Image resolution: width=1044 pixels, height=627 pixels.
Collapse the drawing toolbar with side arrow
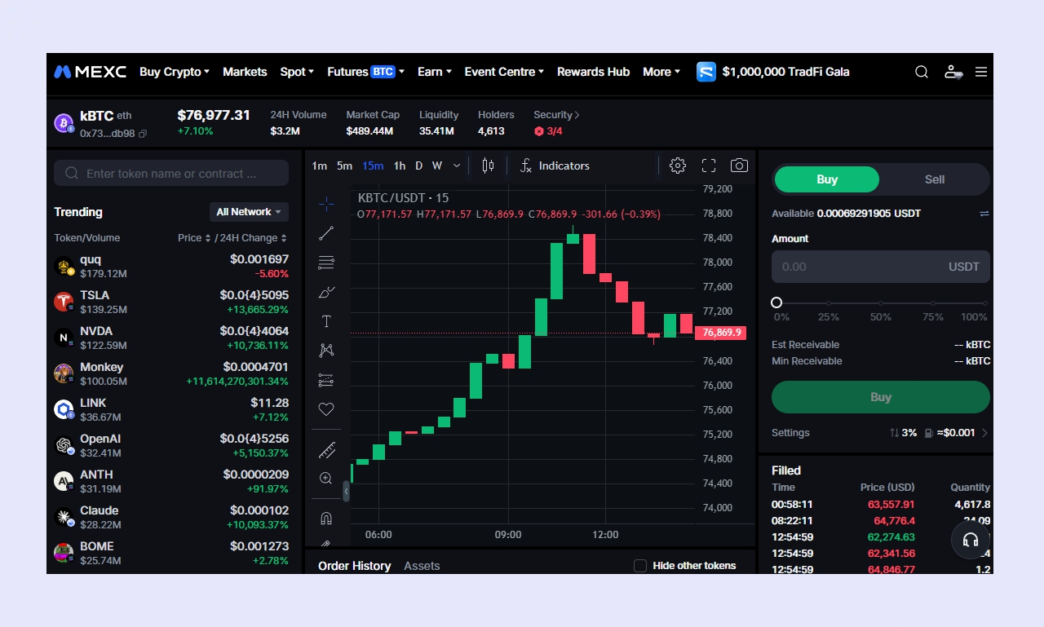coord(347,492)
